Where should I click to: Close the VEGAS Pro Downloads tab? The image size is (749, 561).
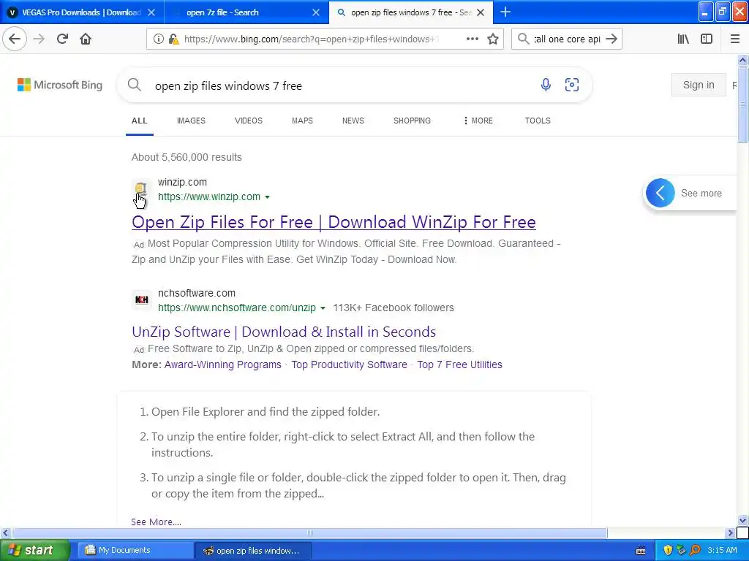click(151, 12)
